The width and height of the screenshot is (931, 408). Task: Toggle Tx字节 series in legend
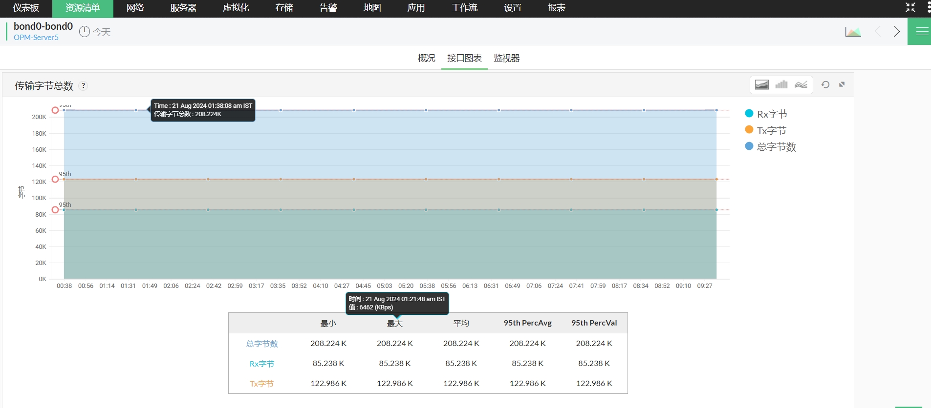[765, 130]
